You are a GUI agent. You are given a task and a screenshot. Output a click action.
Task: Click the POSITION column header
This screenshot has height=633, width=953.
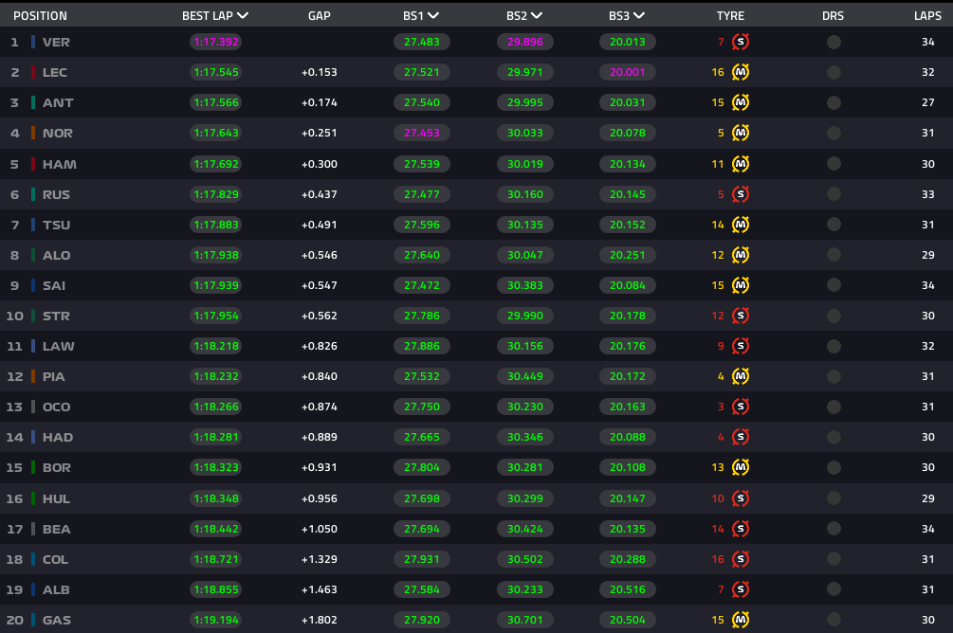click(40, 16)
